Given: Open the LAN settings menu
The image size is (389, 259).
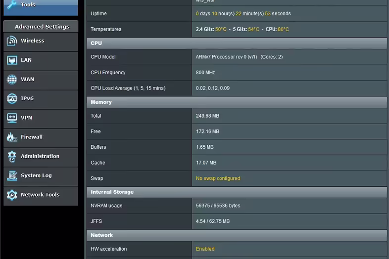Looking at the screenshot, I should (x=41, y=60).
